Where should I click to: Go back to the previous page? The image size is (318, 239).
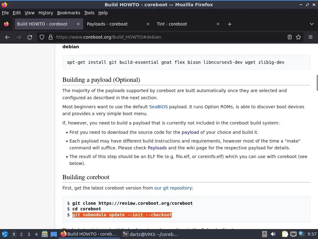pos(7,37)
